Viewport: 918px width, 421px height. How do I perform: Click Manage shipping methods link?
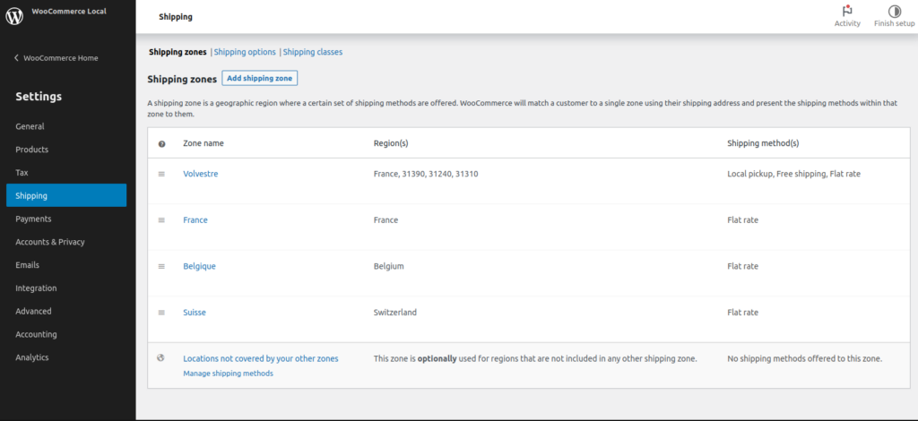228,374
